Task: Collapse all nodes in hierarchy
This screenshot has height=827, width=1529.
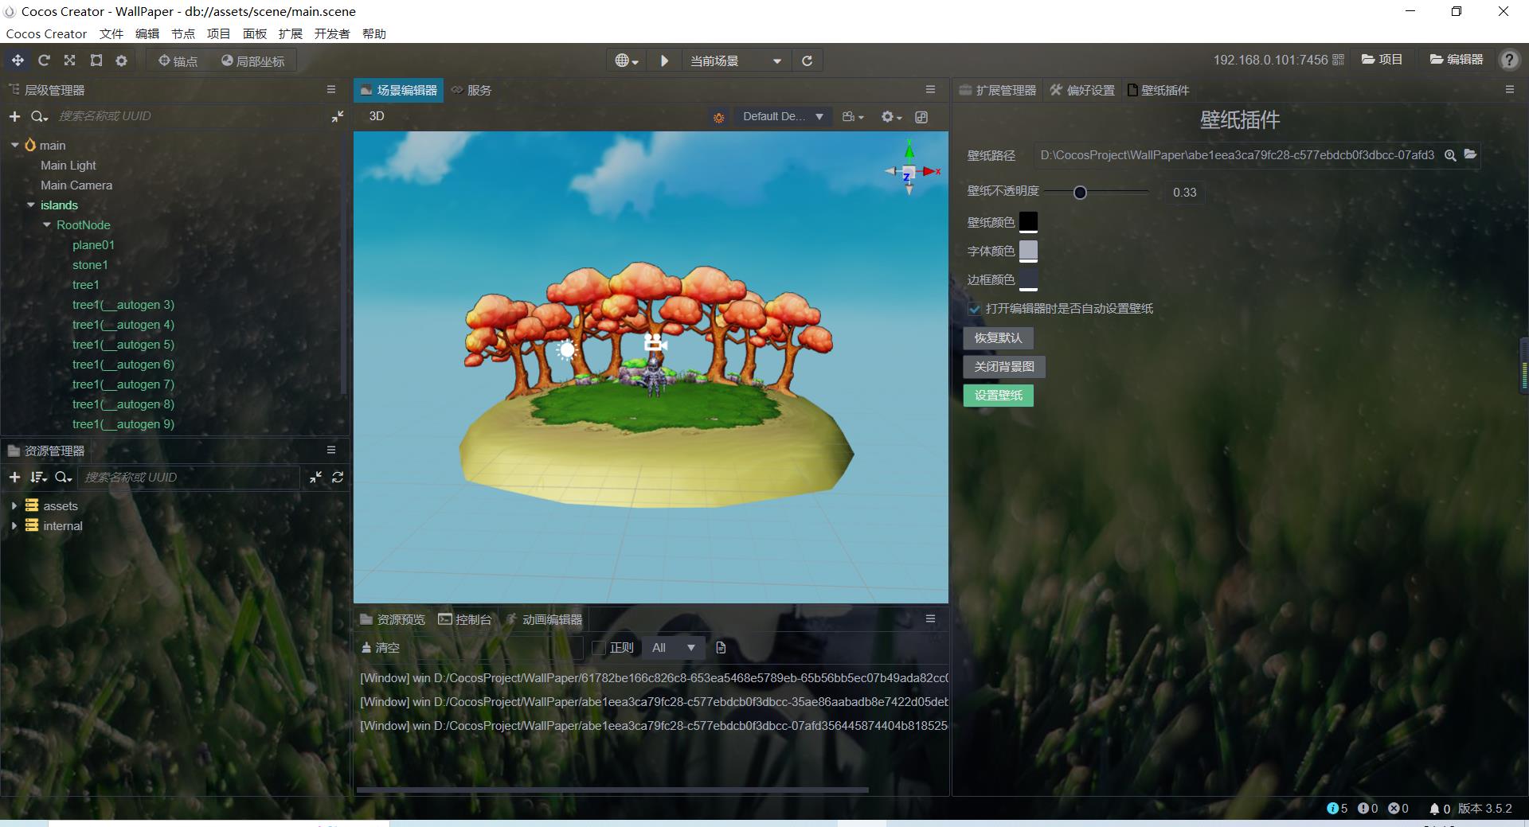Action: click(338, 116)
